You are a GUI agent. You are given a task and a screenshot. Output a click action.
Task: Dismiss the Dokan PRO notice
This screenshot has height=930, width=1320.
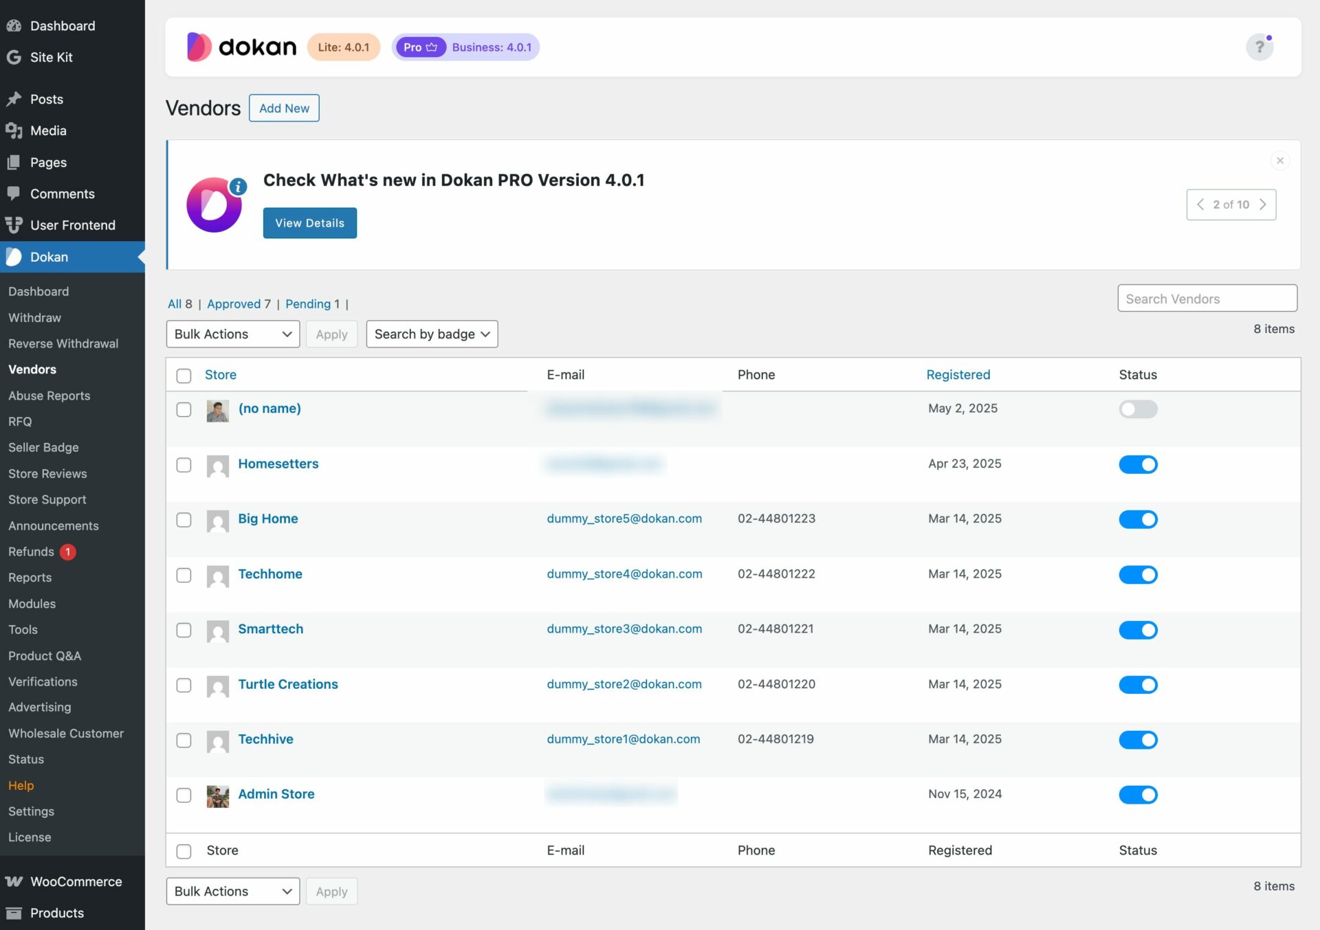pos(1279,161)
